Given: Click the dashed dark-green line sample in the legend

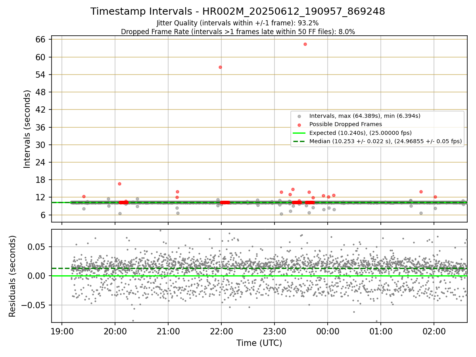Looking at the screenshot, I should click(299, 141).
